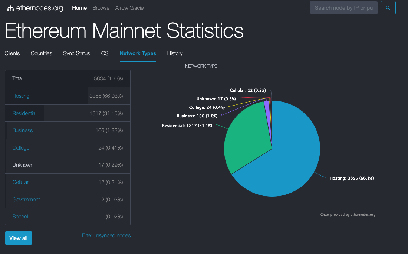Open the School network type link
This screenshot has width=408, height=254.
20,217
